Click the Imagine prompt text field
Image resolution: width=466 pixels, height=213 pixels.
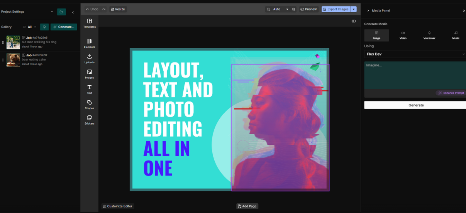(415, 75)
